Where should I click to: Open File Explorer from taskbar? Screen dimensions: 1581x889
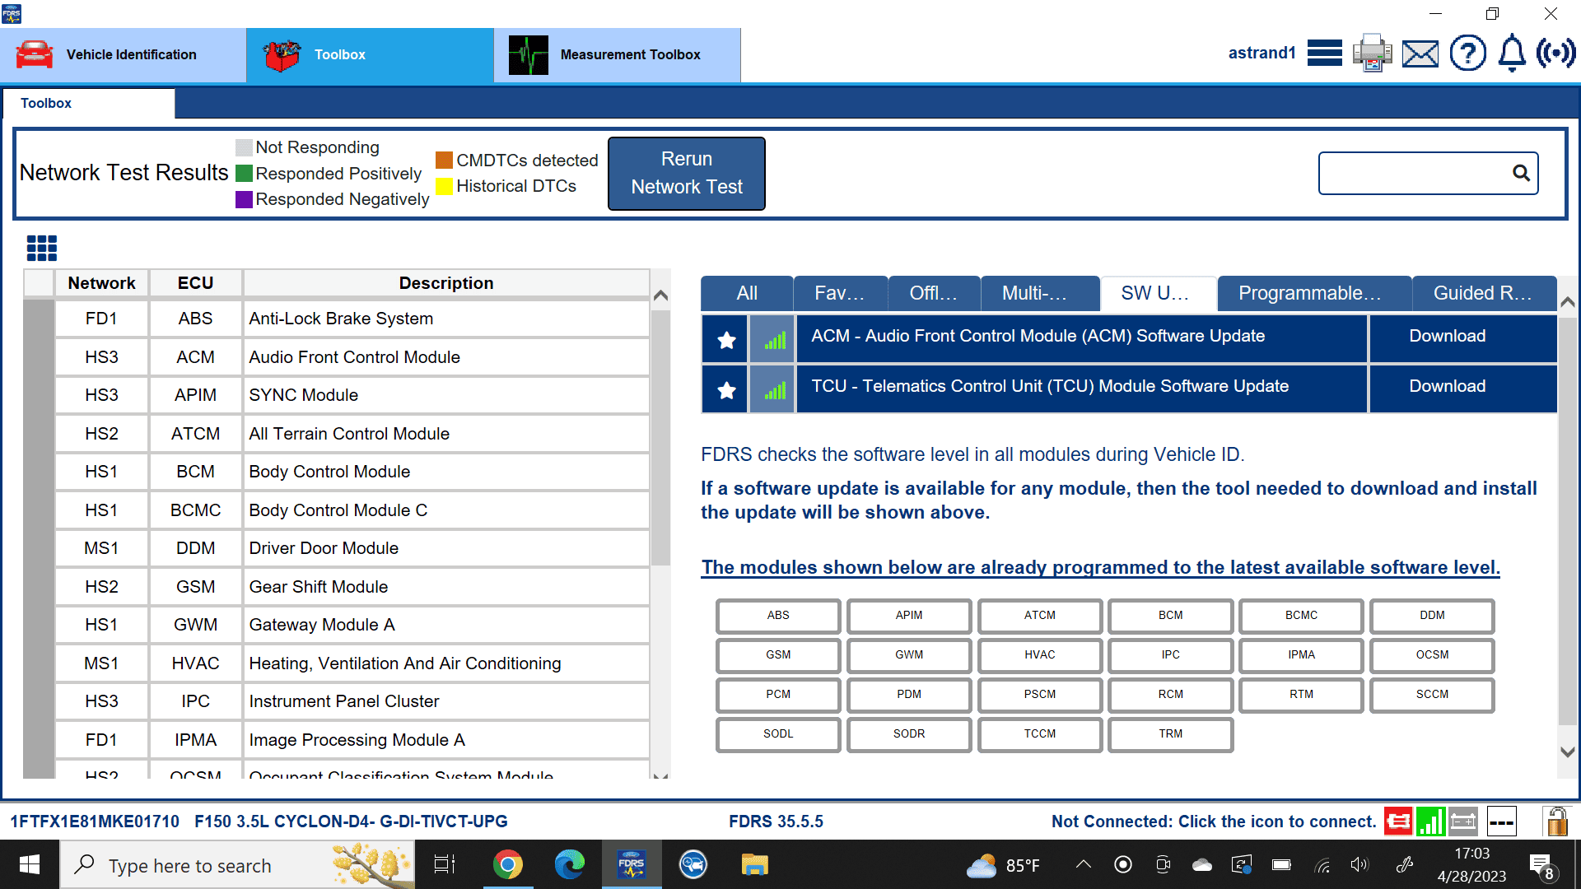pos(754,864)
